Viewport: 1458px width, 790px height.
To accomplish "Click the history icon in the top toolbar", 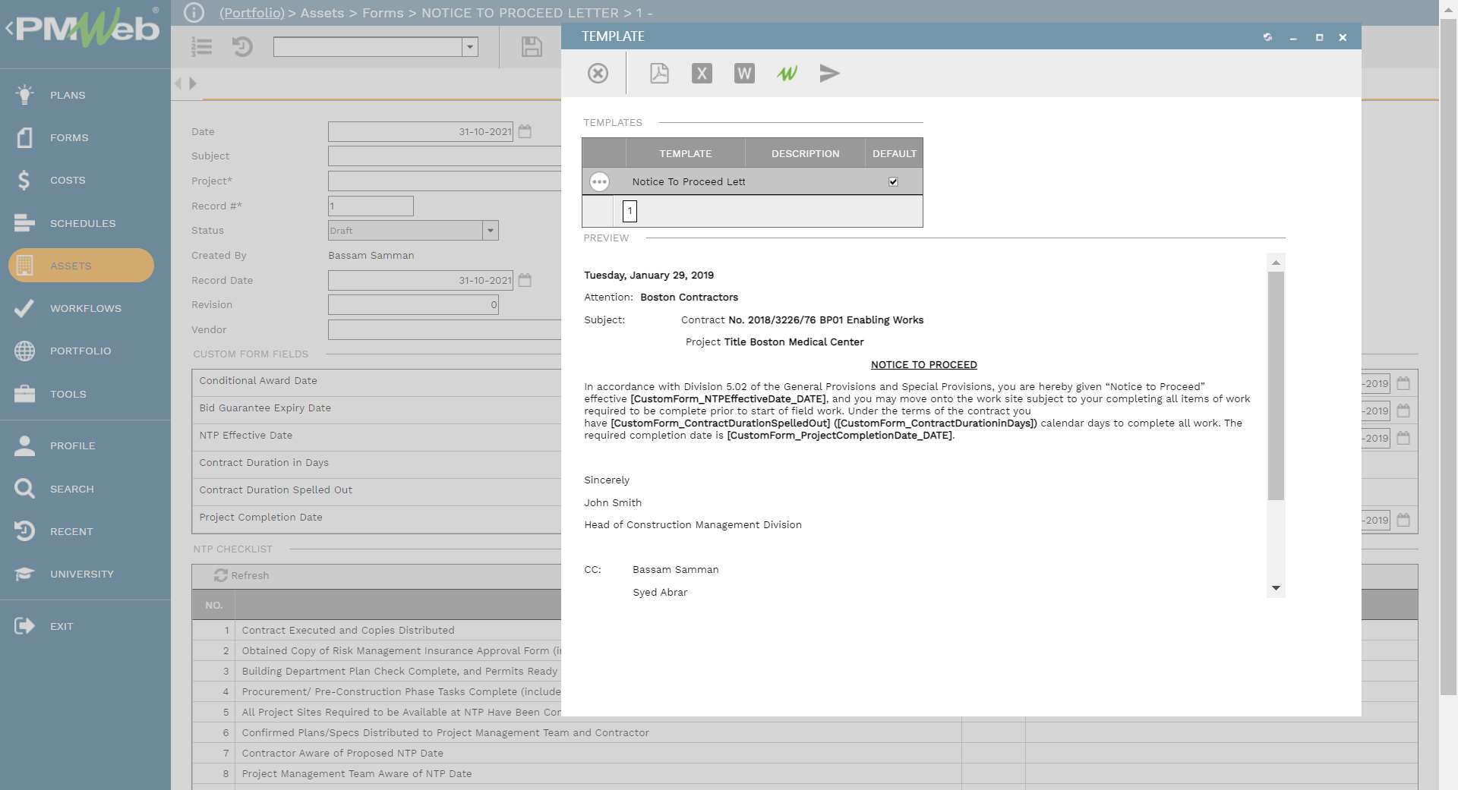I will 242,47.
